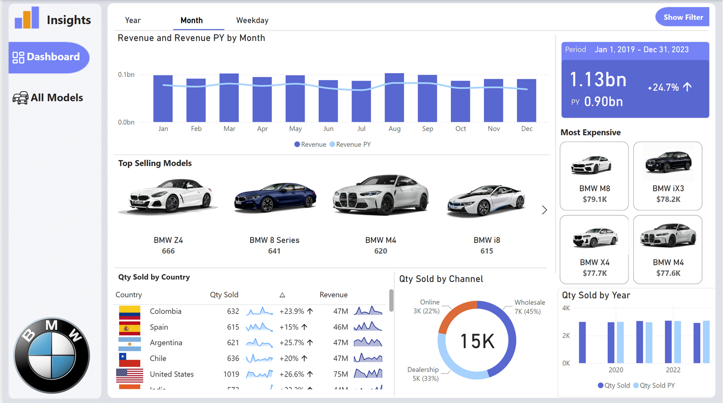This screenshot has width=723, height=403.
Task: Select the BMW Z4 car image
Action: coord(168,196)
